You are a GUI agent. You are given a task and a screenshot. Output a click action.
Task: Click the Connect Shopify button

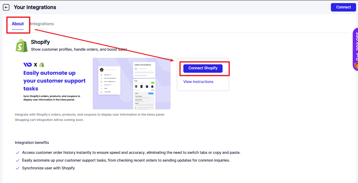pos(203,68)
